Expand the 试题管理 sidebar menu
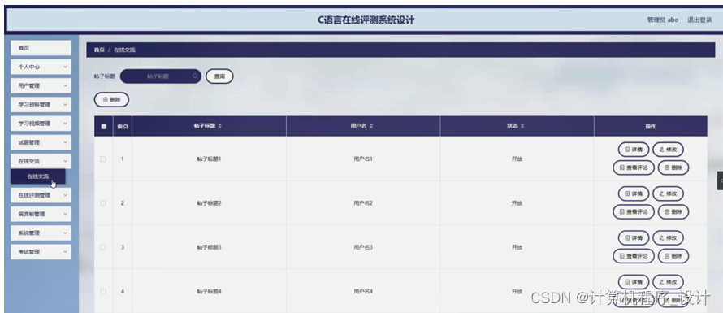723x313 pixels. (41, 142)
